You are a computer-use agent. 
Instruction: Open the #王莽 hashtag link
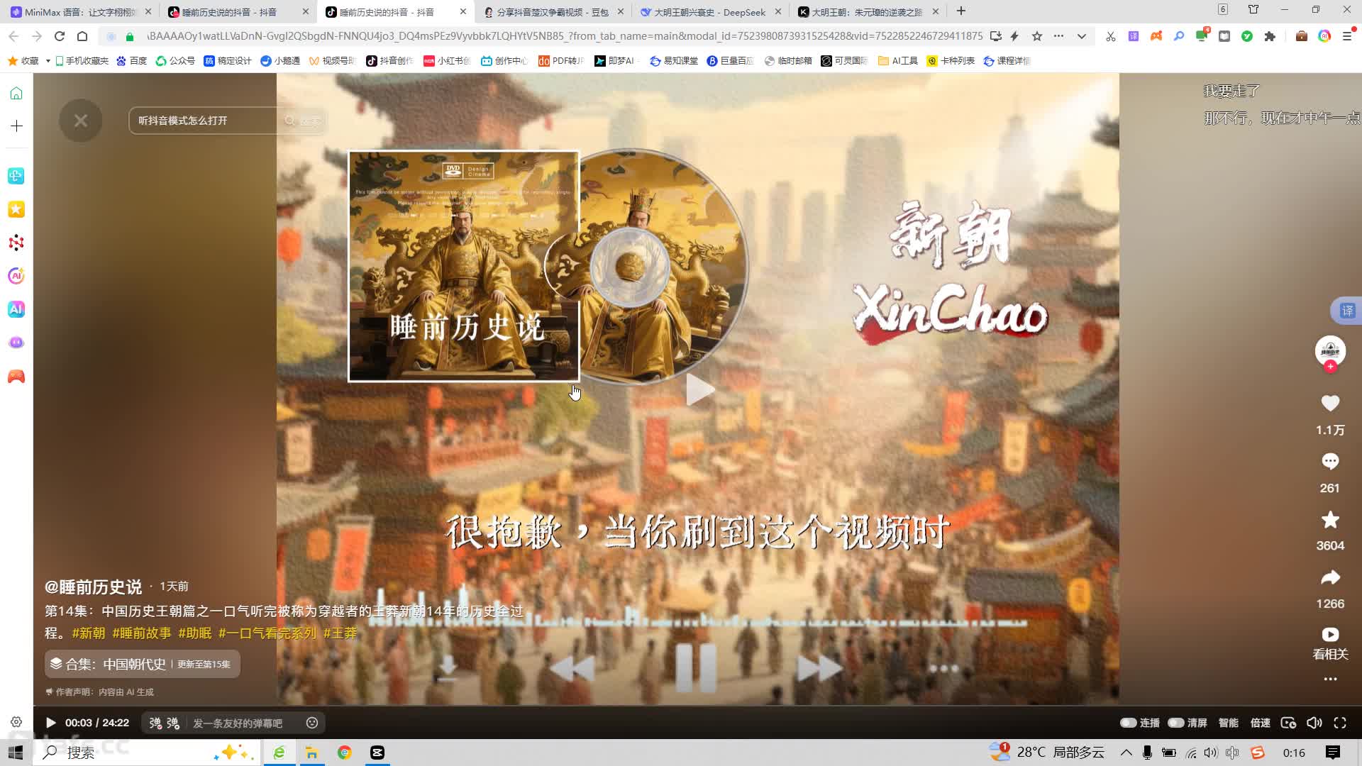[340, 633]
